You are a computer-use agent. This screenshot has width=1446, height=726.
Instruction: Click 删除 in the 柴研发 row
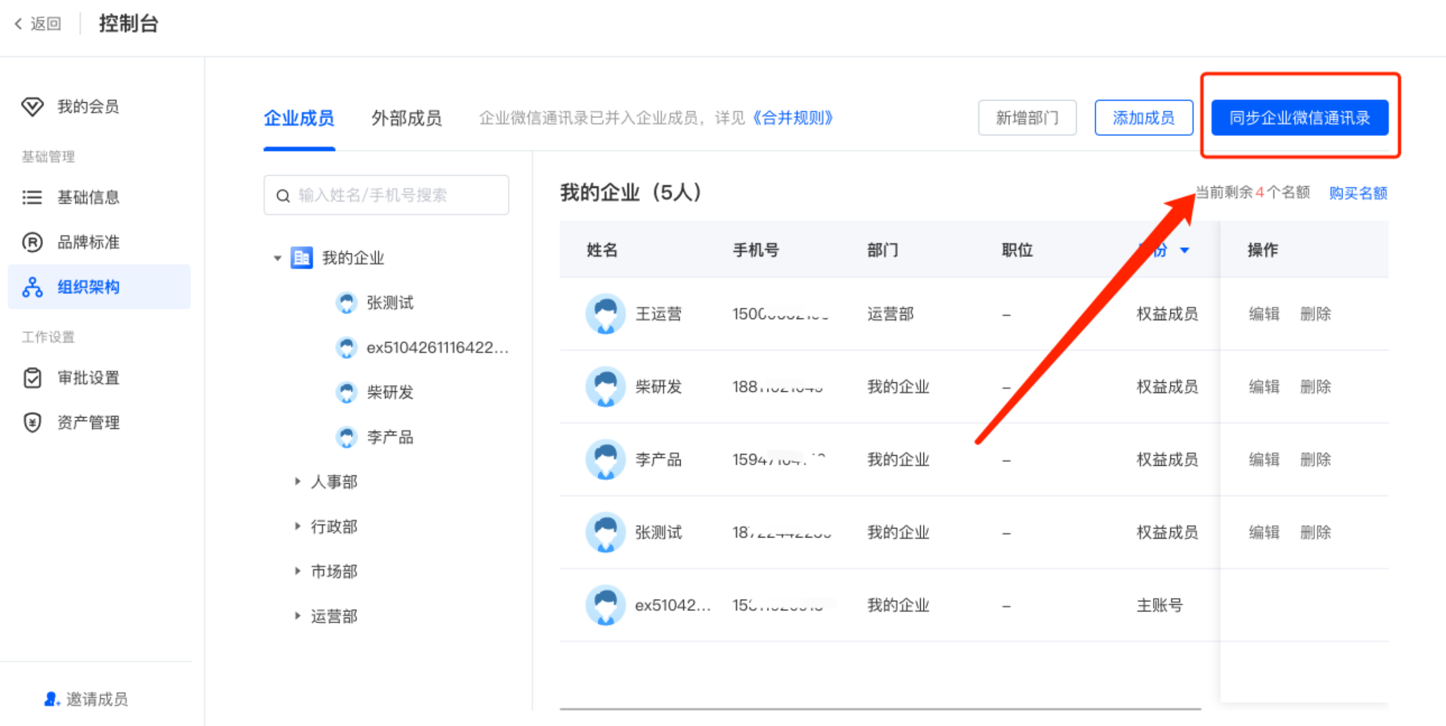point(1315,386)
